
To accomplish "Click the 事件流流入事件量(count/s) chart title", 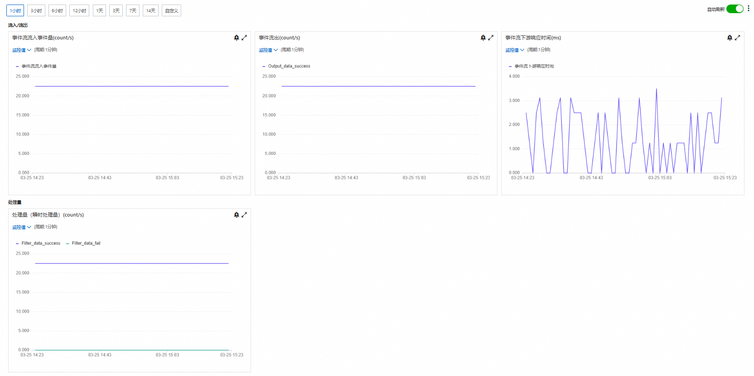I will point(43,38).
